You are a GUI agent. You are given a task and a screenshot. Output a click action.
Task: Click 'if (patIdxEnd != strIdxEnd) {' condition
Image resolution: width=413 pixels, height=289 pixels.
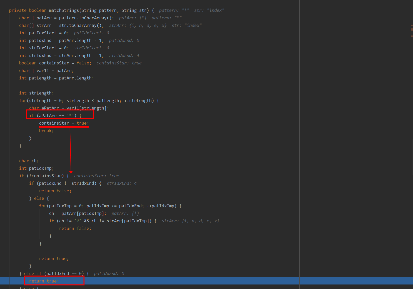coord(65,183)
